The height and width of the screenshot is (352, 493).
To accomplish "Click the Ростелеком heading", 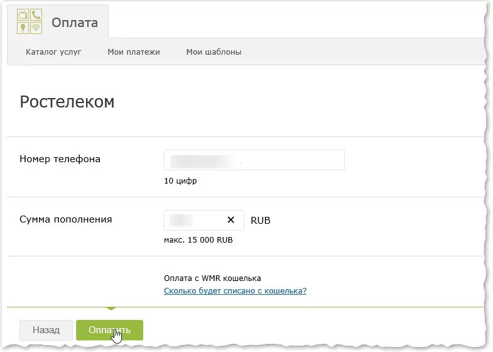I will click(x=67, y=102).
